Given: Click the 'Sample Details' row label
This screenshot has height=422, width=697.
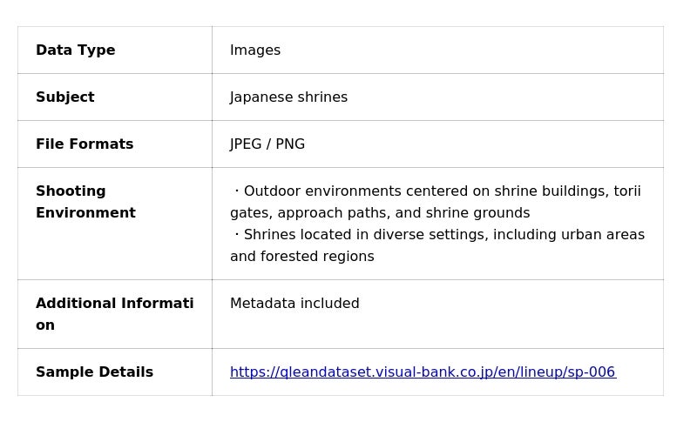Looking at the screenshot, I should (x=94, y=372).
